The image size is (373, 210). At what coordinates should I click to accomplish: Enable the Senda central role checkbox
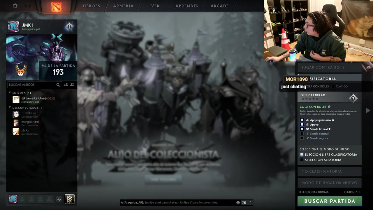(302, 134)
